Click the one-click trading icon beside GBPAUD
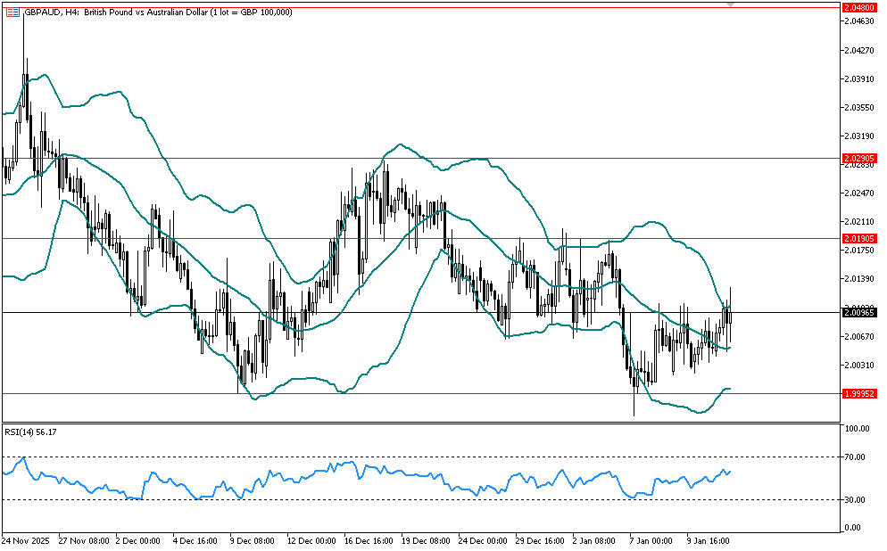The height and width of the screenshot is (551, 887). pos(12,12)
